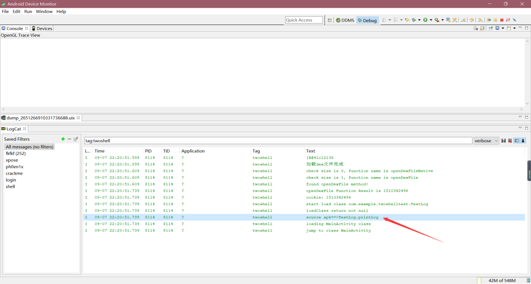This screenshot has height=284, width=531.
Task: Click the Step Over icon
Action: click(472, 20)
